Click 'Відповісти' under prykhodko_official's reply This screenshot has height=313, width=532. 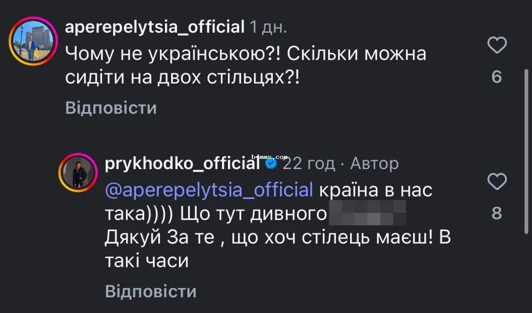pos(150,291)
